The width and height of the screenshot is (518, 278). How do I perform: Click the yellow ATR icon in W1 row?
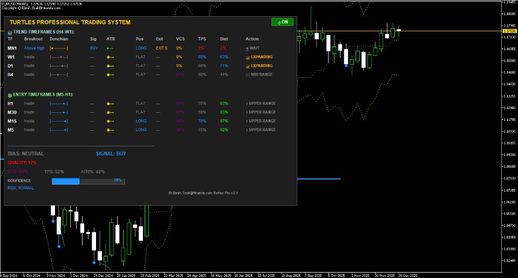(110, 57)
